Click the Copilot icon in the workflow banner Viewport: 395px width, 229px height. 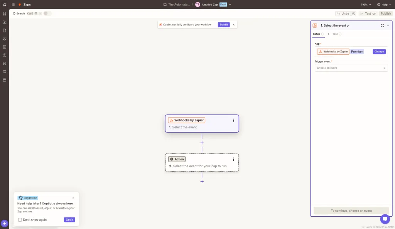[160, 25]
